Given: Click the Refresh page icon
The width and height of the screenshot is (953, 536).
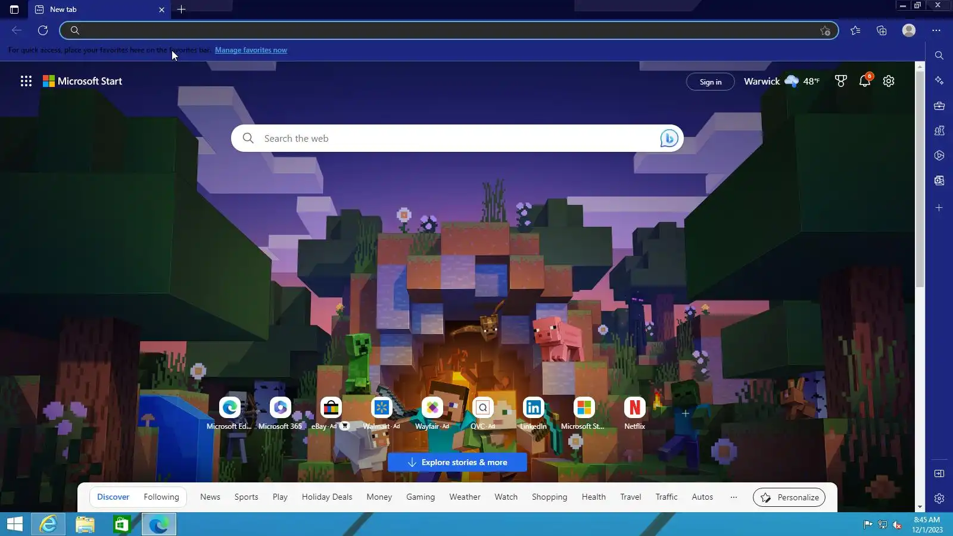Looking at the screenshot, I should coord(43,30).
